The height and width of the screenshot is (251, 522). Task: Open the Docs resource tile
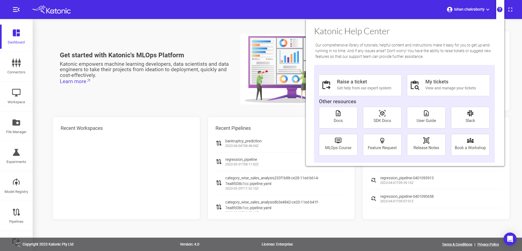tap(338, 118)
